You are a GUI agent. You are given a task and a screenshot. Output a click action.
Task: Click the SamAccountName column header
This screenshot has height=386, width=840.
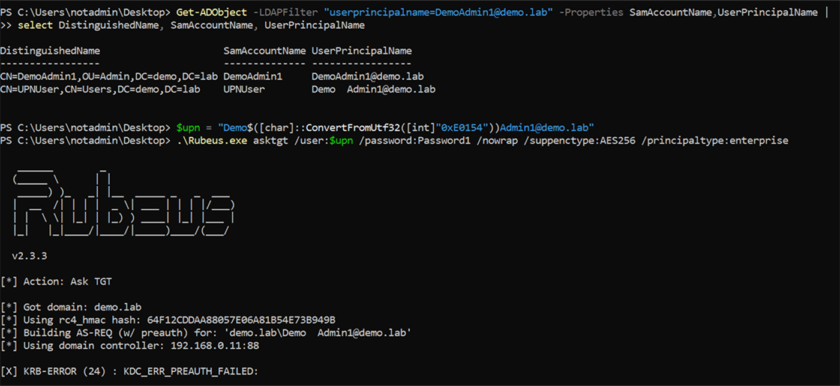[264, 51]
